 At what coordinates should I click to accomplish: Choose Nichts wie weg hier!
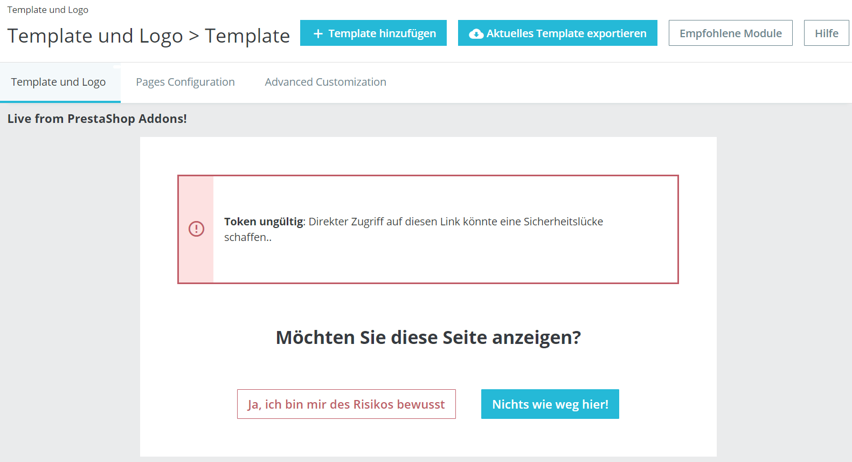click(x=550, y=404)
